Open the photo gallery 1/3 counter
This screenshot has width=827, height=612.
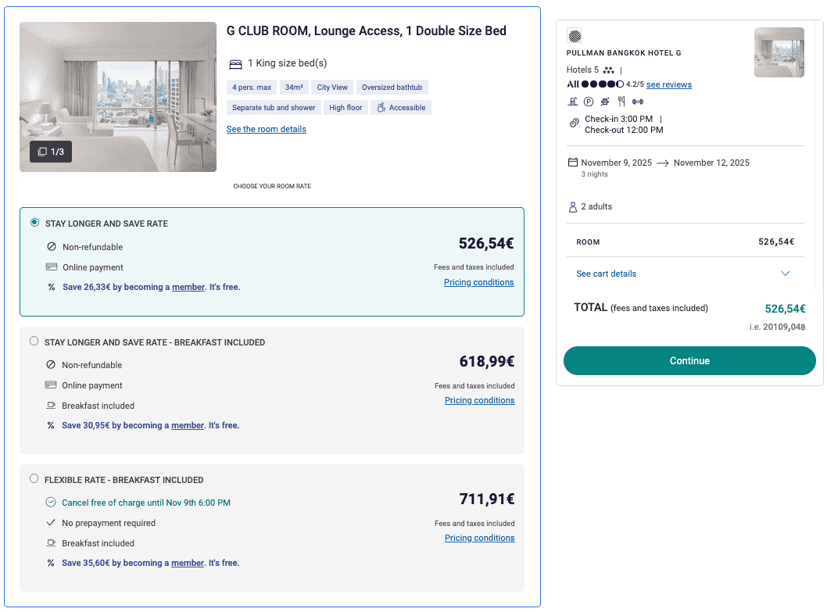[51, 152]
